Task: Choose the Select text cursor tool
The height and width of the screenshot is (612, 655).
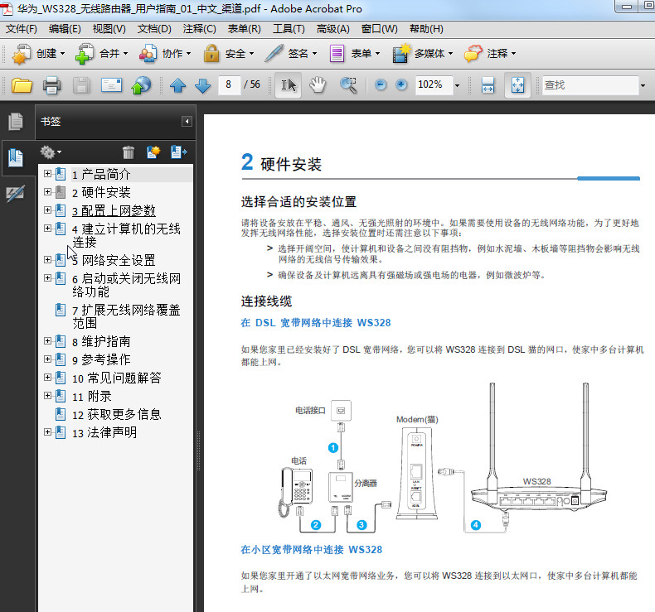Action: (x=289, y=85)
